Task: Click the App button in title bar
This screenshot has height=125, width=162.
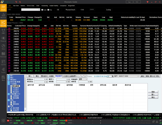Action: pyautogui.click(x=129, y=2)
